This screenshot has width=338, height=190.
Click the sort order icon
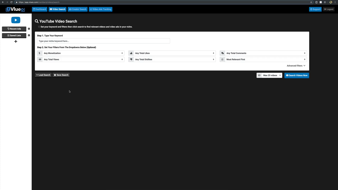pos(222,59)
